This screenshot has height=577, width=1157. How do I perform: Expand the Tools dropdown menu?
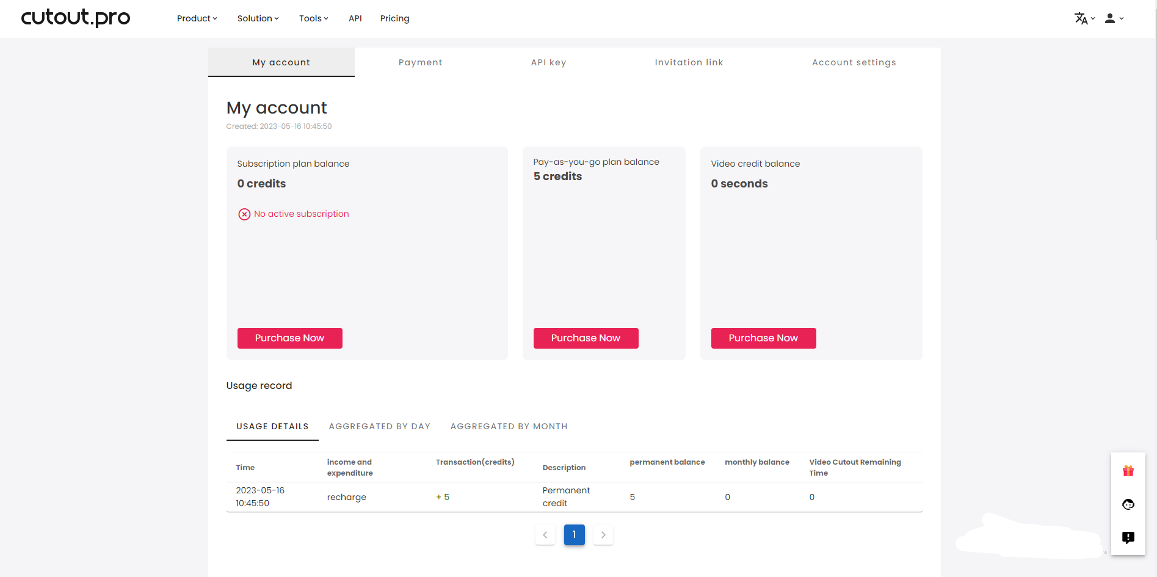[x=313, y=18]
